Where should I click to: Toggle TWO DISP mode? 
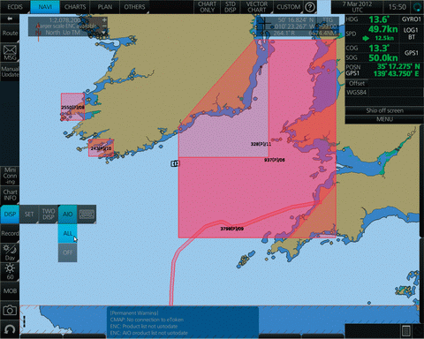49,215
